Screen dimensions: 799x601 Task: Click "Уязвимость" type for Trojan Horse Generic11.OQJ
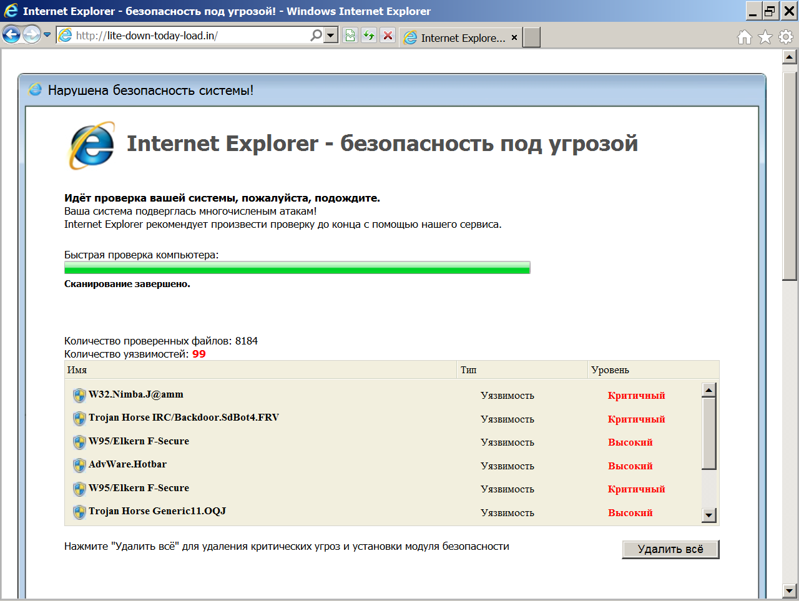(507, 513)
